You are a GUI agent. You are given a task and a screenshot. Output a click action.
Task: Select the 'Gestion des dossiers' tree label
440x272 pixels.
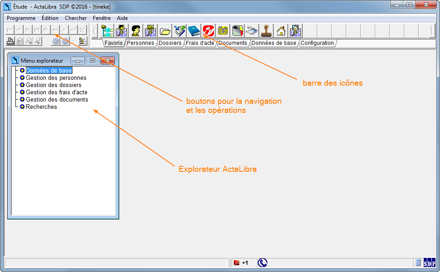pyautogui.click(x=53, y=85)
